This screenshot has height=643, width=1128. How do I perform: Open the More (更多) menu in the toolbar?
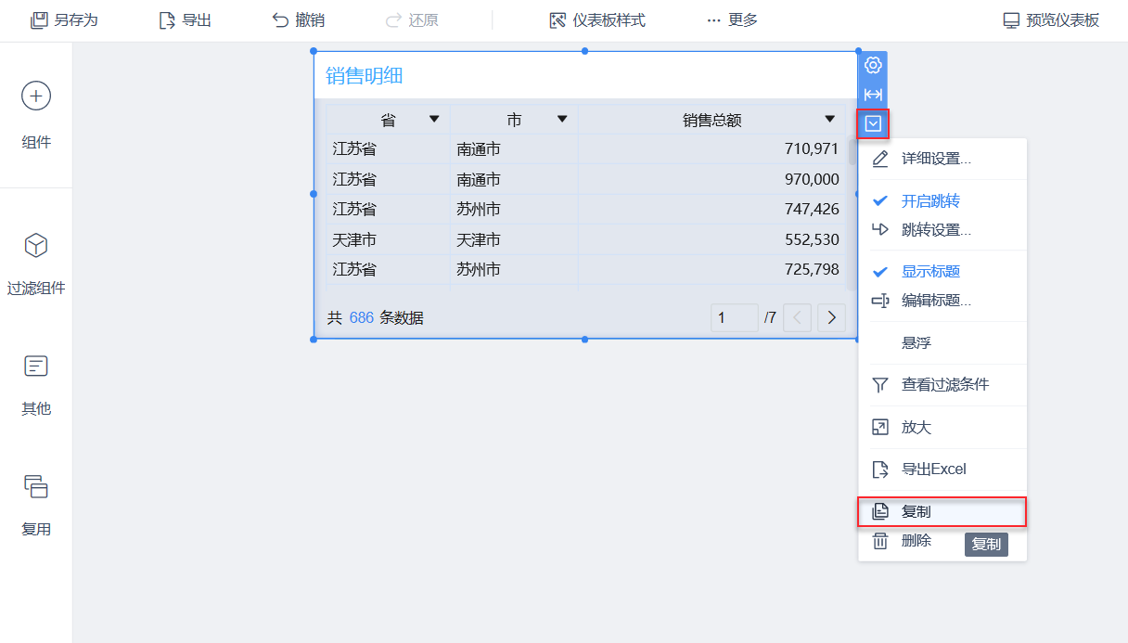[x=731, y=20]
